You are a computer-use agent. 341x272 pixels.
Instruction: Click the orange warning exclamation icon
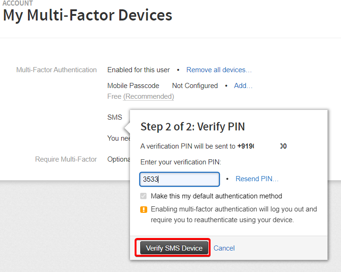click(x=143, y=210)
